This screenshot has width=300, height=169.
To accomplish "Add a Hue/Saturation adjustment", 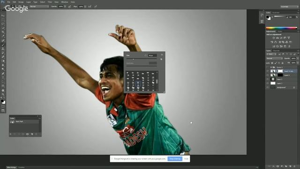I will (x=272, y=42).
